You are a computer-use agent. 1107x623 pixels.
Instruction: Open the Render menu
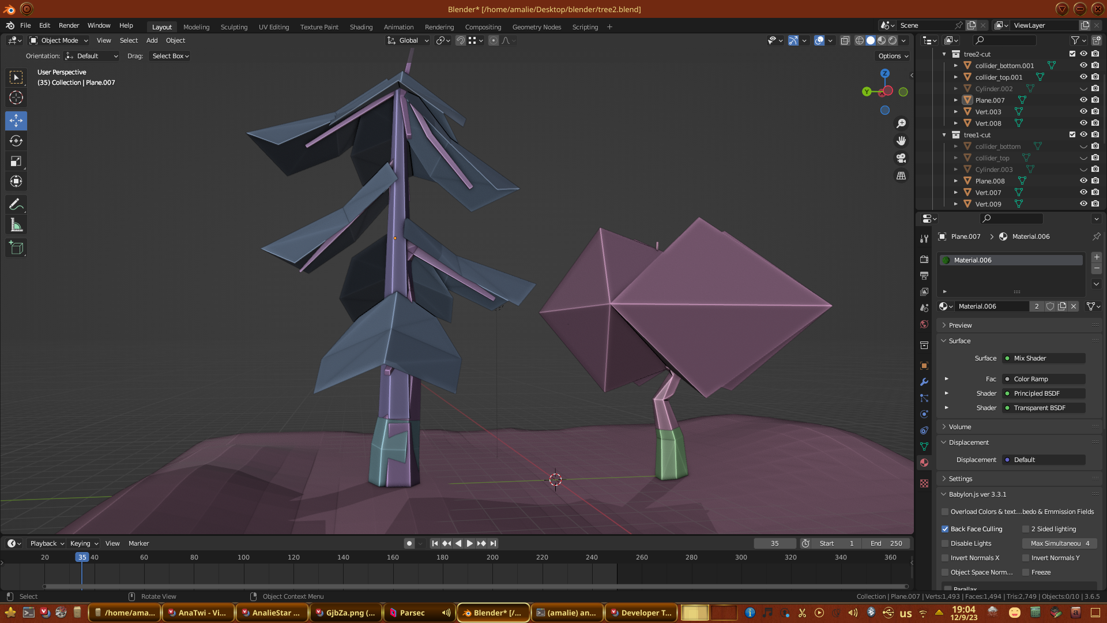pyautogui.click(x=69, y=25)
